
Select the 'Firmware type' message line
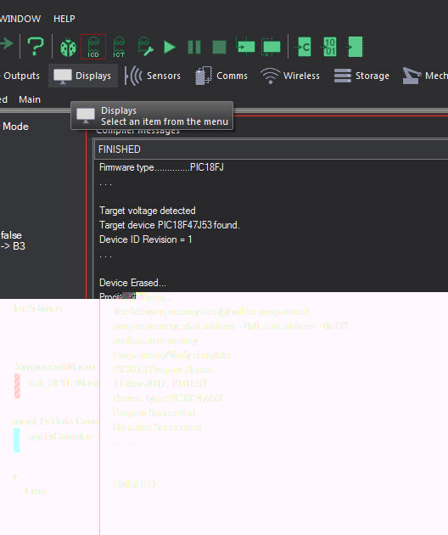[x=161, y=167]
